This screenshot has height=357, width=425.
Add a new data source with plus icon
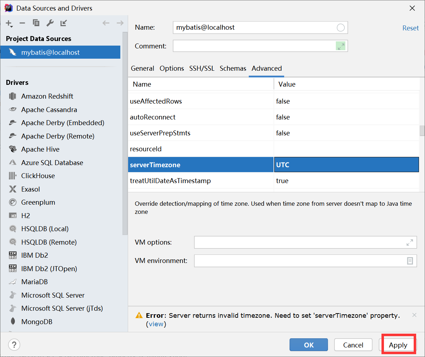9,23
